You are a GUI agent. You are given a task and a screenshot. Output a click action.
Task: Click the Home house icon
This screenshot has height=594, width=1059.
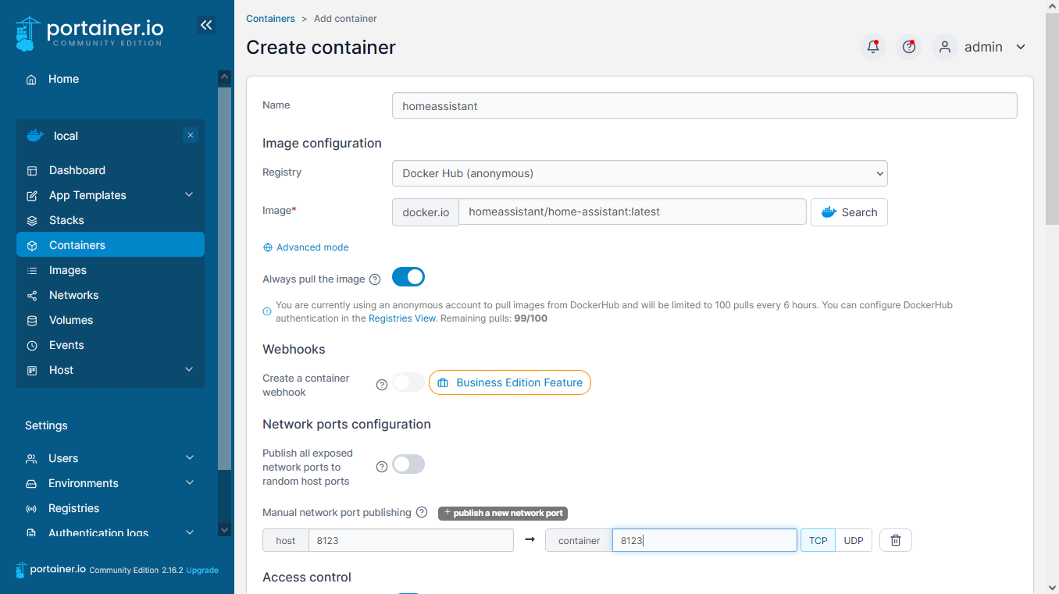tap(31, 80)
